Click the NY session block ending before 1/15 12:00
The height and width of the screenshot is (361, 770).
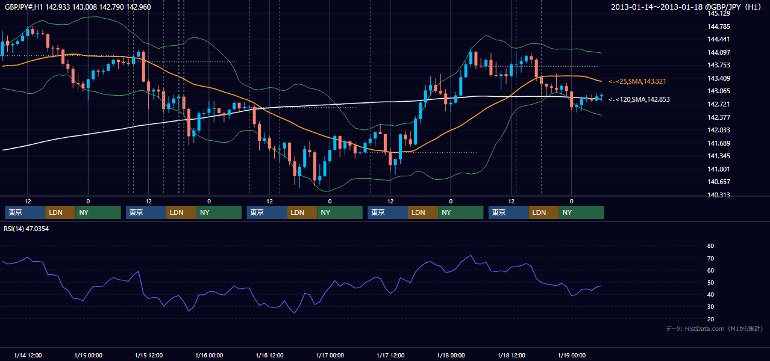(99, 212)
